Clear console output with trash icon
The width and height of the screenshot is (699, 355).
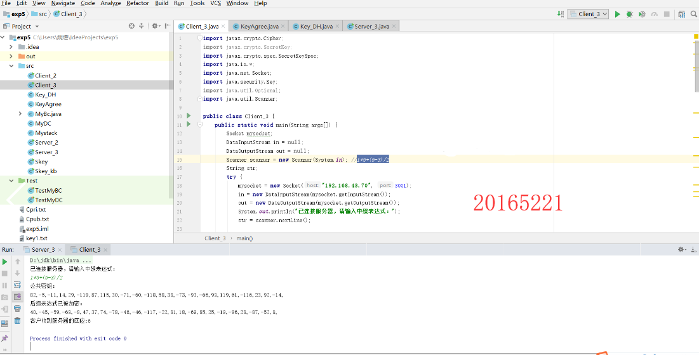17,320
